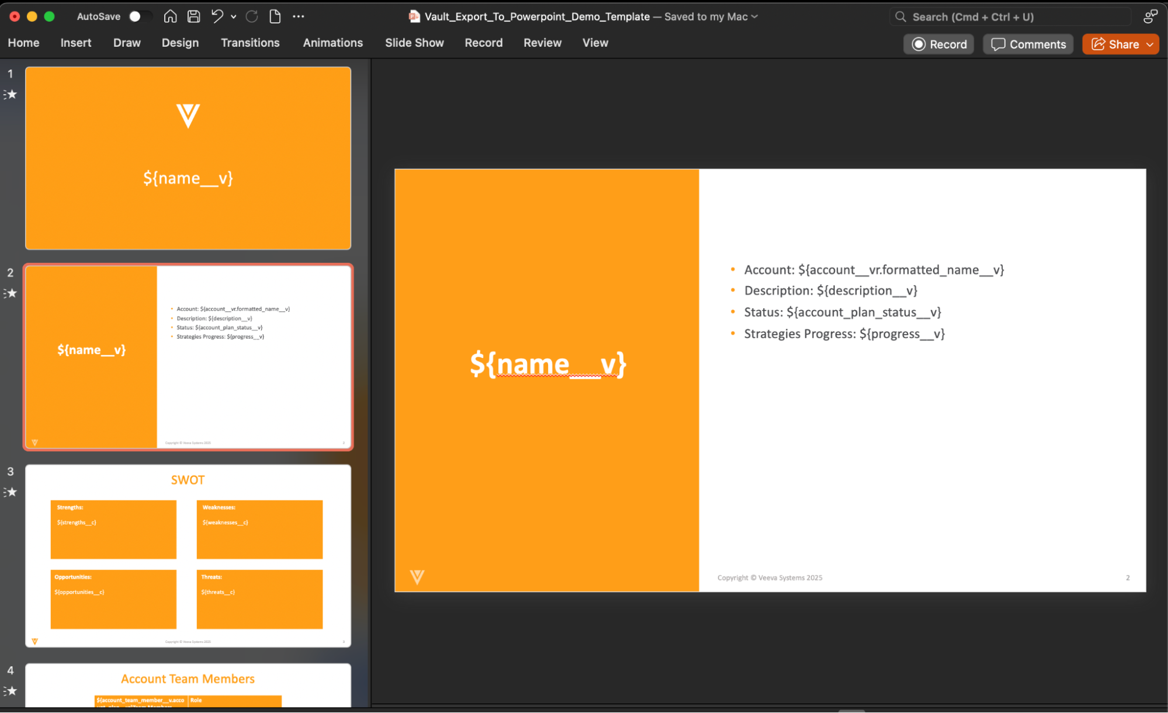This screenshot has height=713, width=1168.
Task: Open the three-dots more options icon
Action: (299, 16)
